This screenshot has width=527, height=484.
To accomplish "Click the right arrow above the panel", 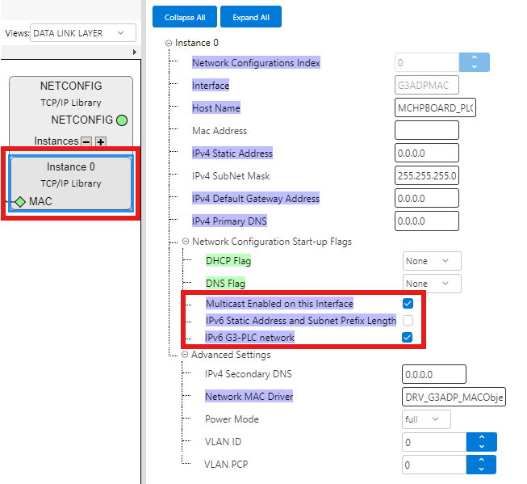I will coord(135,52).
